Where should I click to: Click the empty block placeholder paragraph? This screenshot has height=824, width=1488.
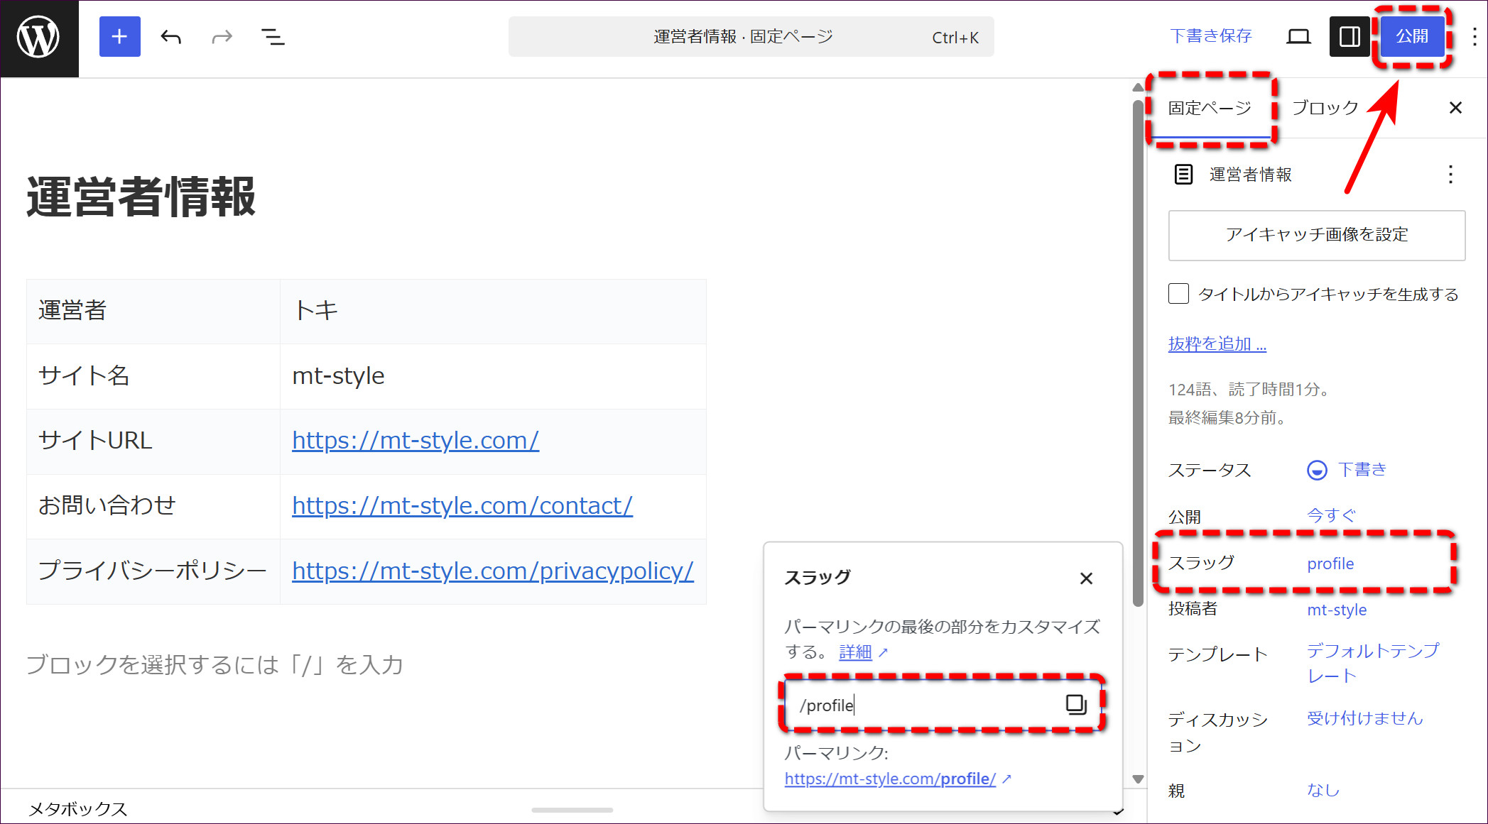[214, 665]
